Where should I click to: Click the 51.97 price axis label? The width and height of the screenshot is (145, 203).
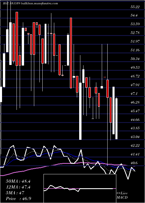click(x=135, y=41)
